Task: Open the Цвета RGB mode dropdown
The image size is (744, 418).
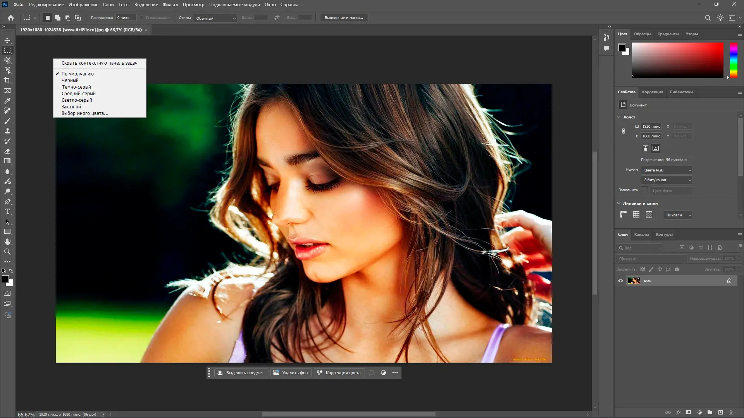Action: 667,170
